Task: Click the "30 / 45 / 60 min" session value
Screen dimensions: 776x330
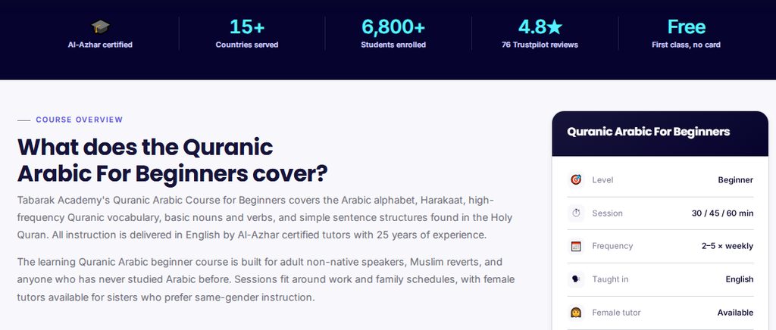Action: click(722, 213)
